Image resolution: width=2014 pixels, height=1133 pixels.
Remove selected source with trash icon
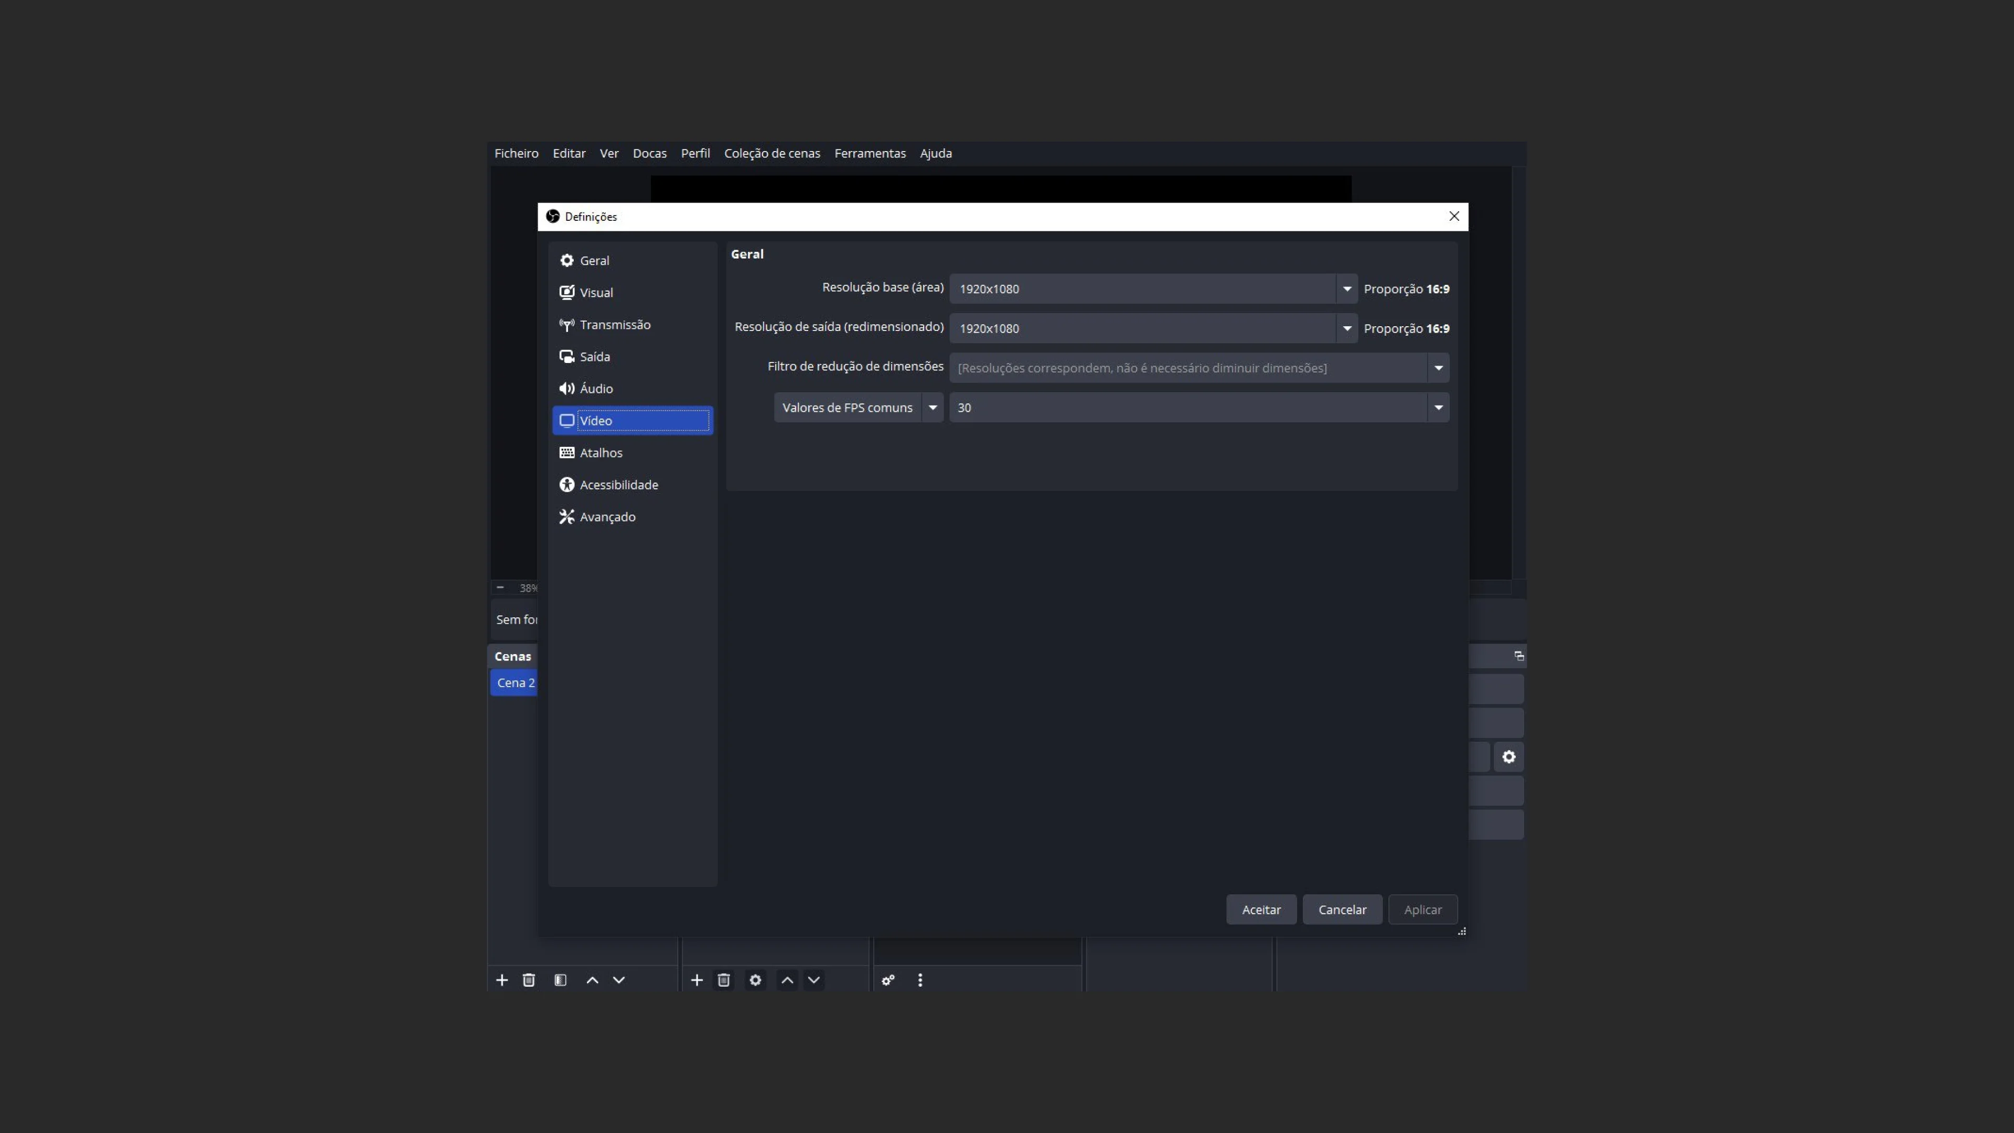[x=723, y=980]
